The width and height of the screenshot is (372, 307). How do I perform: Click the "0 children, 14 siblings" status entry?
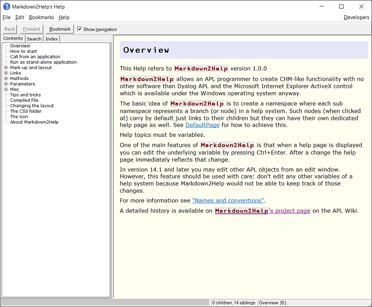point(234,303)
